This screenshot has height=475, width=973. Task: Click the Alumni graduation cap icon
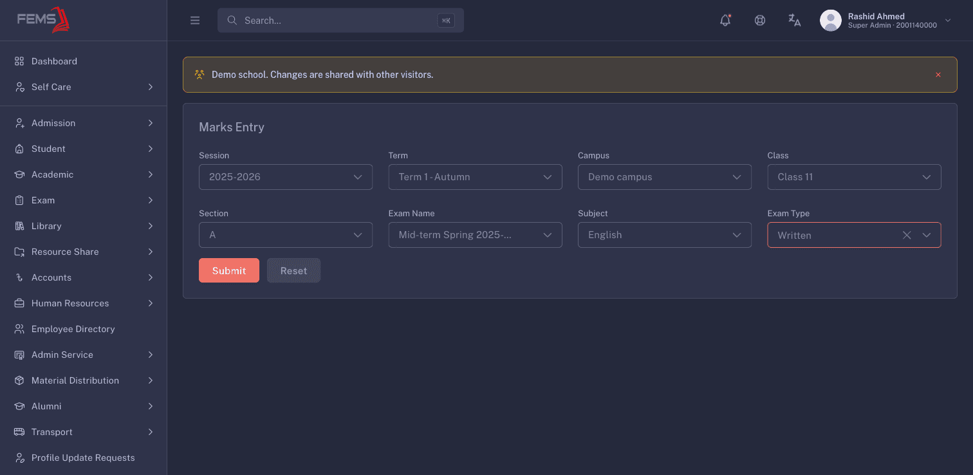(x=19, y=406)
